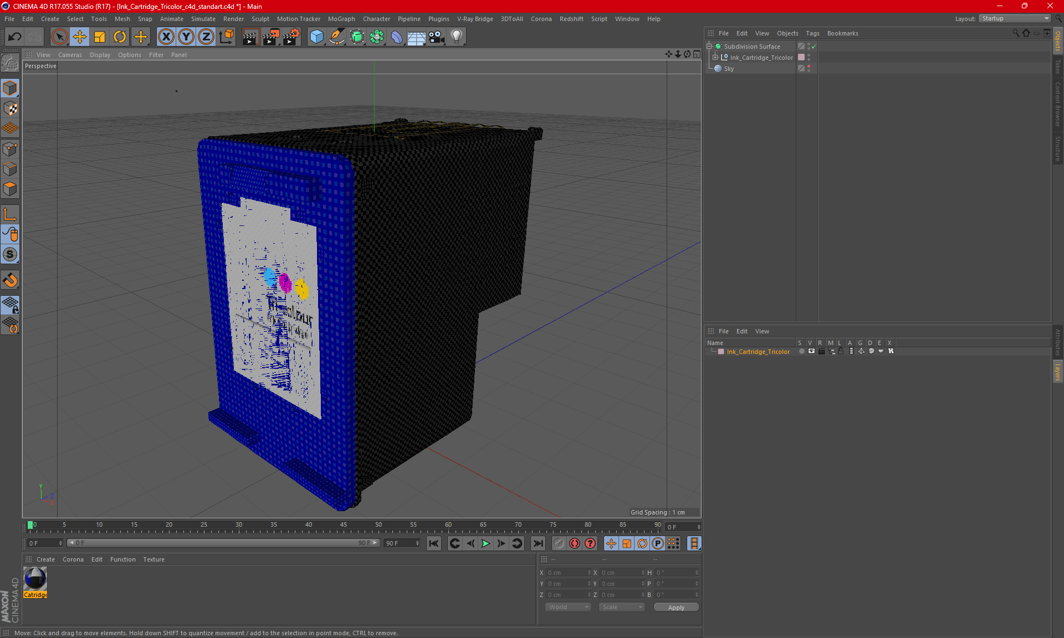Screen dimensions: 1064x638
Task: Toggle Ink_Cartridge_Tricolor visibility dots
Action: [x=809, y=58]
